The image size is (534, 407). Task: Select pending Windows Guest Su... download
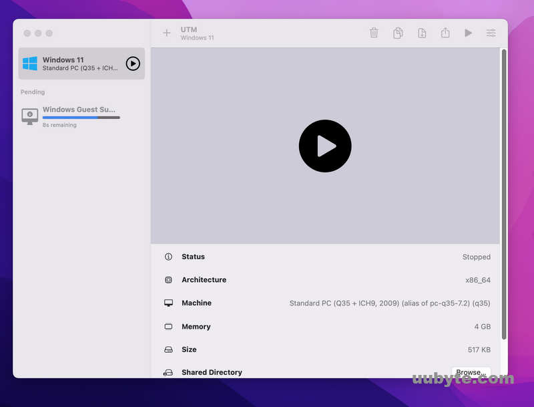[x=81, y=116]
